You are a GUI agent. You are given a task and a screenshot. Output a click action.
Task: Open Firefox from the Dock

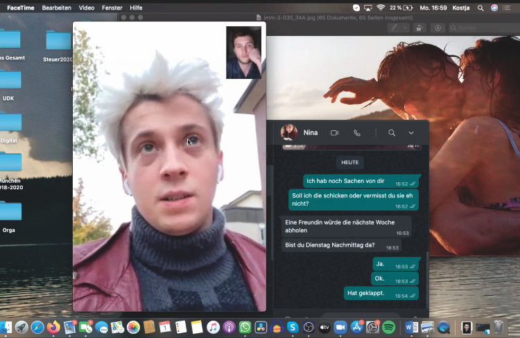pyautogui.click(x=53, y=328)
